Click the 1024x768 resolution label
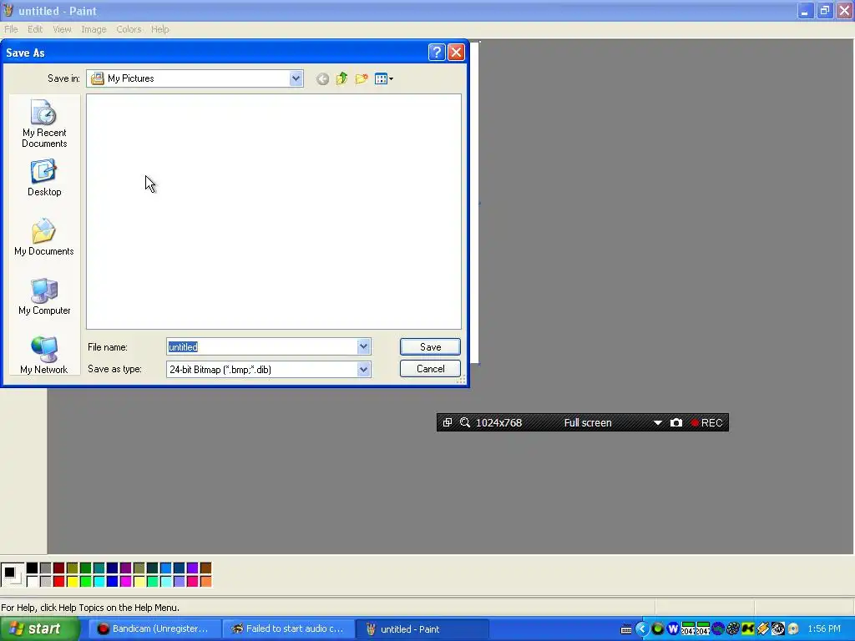Screen dimensions: 855x641 (x=499, y=423)
